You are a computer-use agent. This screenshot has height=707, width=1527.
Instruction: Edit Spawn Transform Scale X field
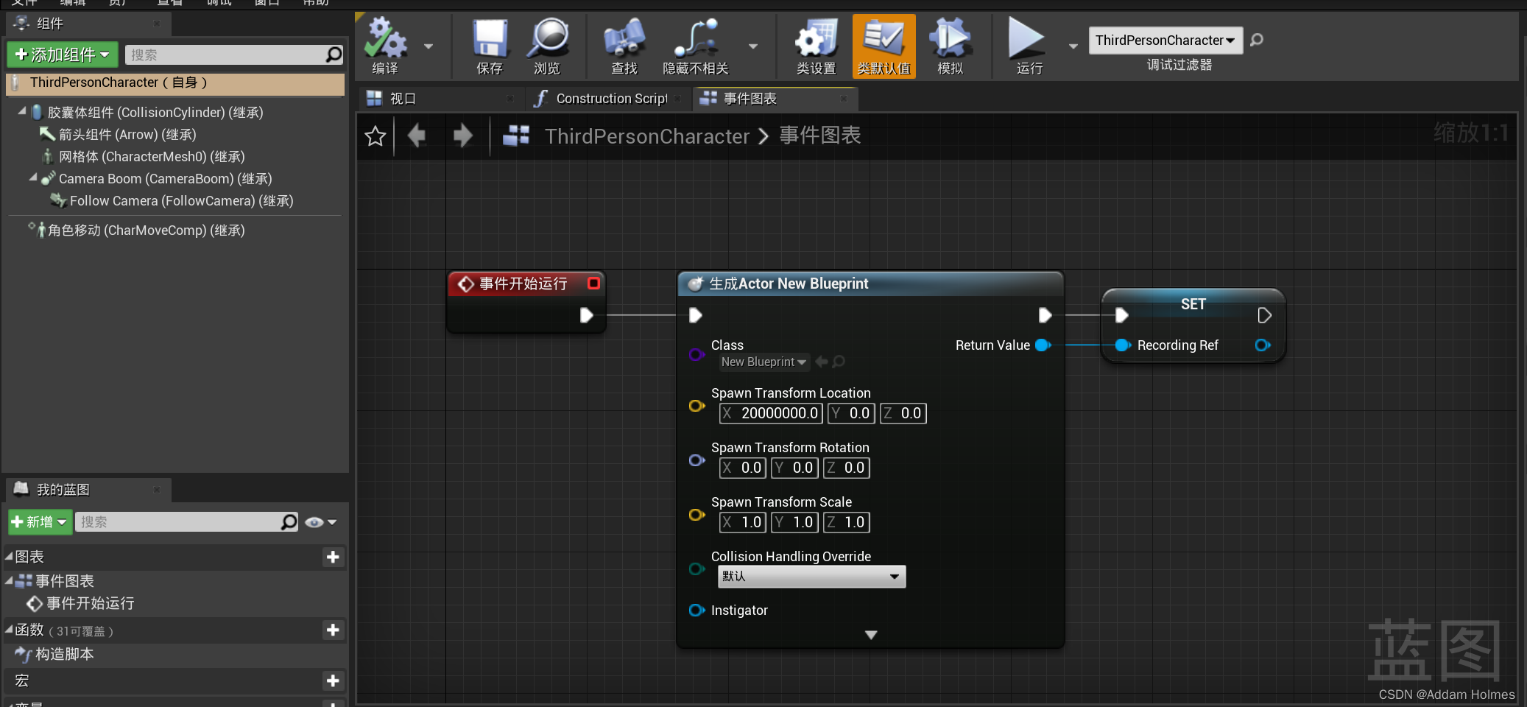(743, 522)
